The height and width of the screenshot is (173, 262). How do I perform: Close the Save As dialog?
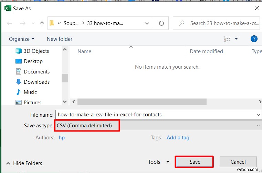pos(256,8)
